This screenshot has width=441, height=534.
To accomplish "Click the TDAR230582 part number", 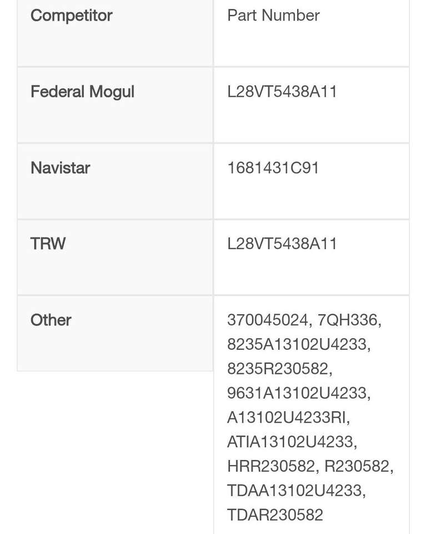I will coord(275,515).
